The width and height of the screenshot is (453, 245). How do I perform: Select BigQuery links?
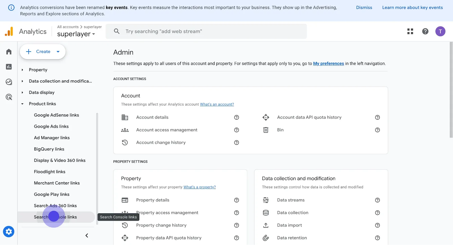(x=49, y=149)
